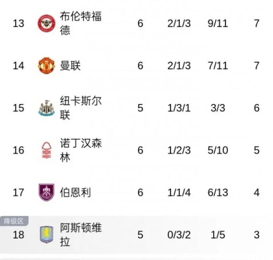Click Nottingham Forest's 5 points value

click(256, 150)
